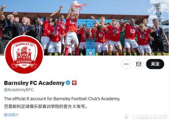Image resolution: width=169 pixels, height=121 pixels.
Task: Click the red Barnsley affiliate badge beside name
Action: pos(74,83)
